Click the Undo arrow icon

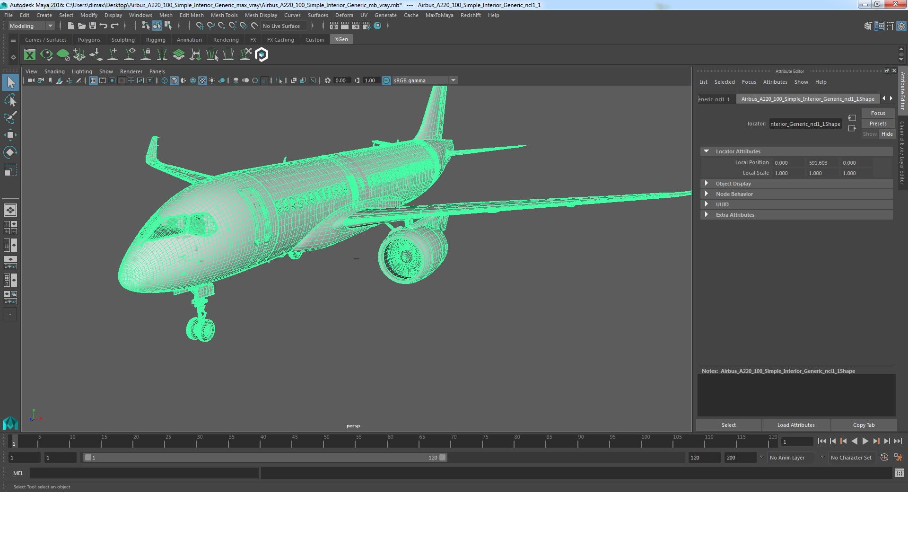pyautogui.click(x=103, y=26)
